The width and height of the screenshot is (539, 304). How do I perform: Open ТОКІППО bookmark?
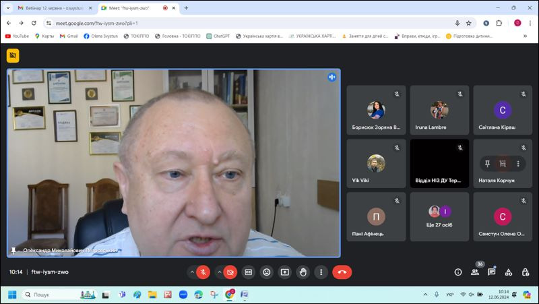(x=136, y=36)
